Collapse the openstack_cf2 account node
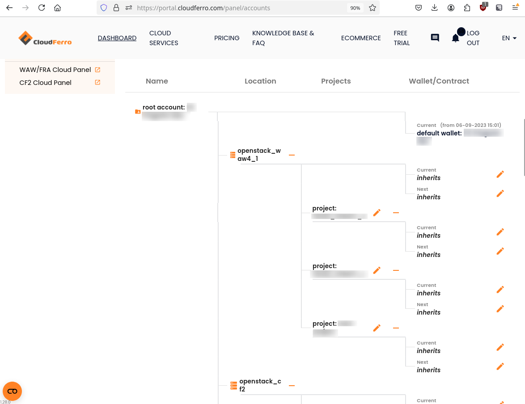The width and height of the screenshot is (525, 404). pos(292,384)
